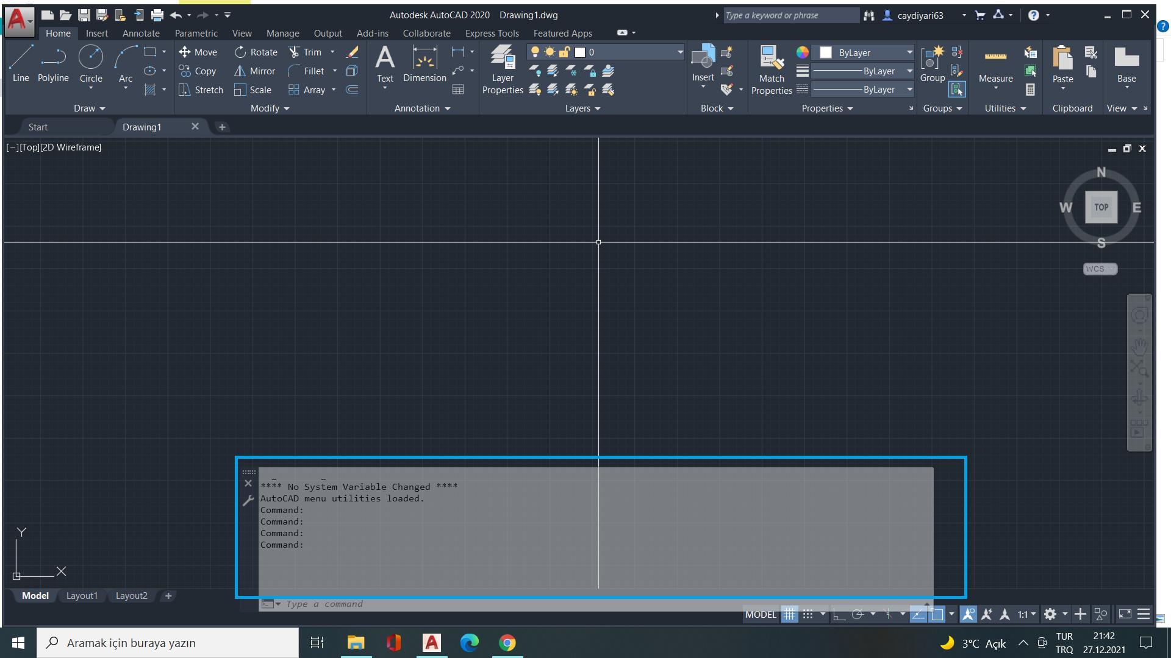
Task: Click the Insert block icon
Action: pyautogui.click(x=703, y=63)
